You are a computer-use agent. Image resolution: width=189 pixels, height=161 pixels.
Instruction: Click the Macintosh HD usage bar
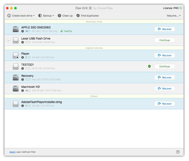coord(28,91)
